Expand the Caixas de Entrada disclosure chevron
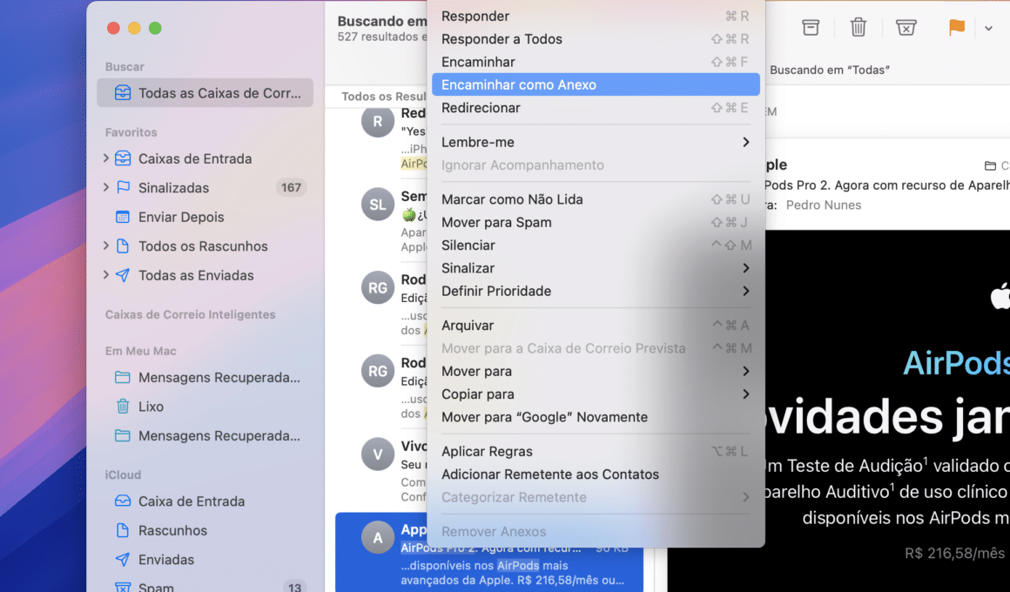Screen dimensions: 1010x592 click(105, 158)
